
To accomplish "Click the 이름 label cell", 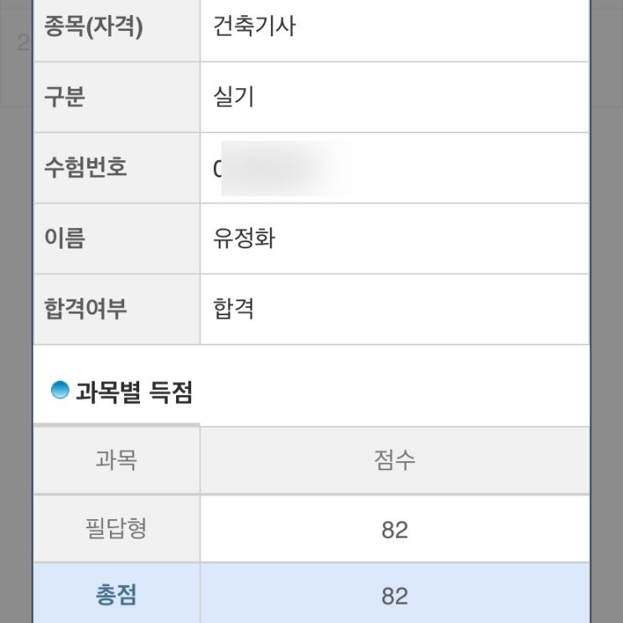I will point(65,239).
